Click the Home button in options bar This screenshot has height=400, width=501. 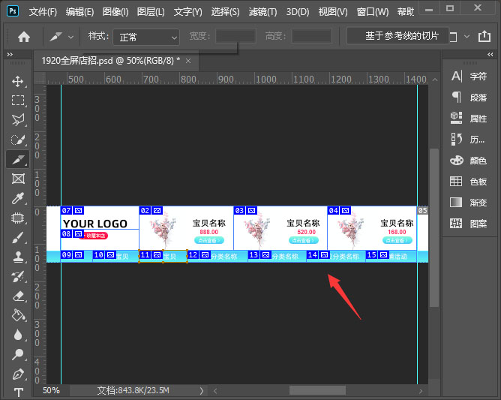[24, 37]
